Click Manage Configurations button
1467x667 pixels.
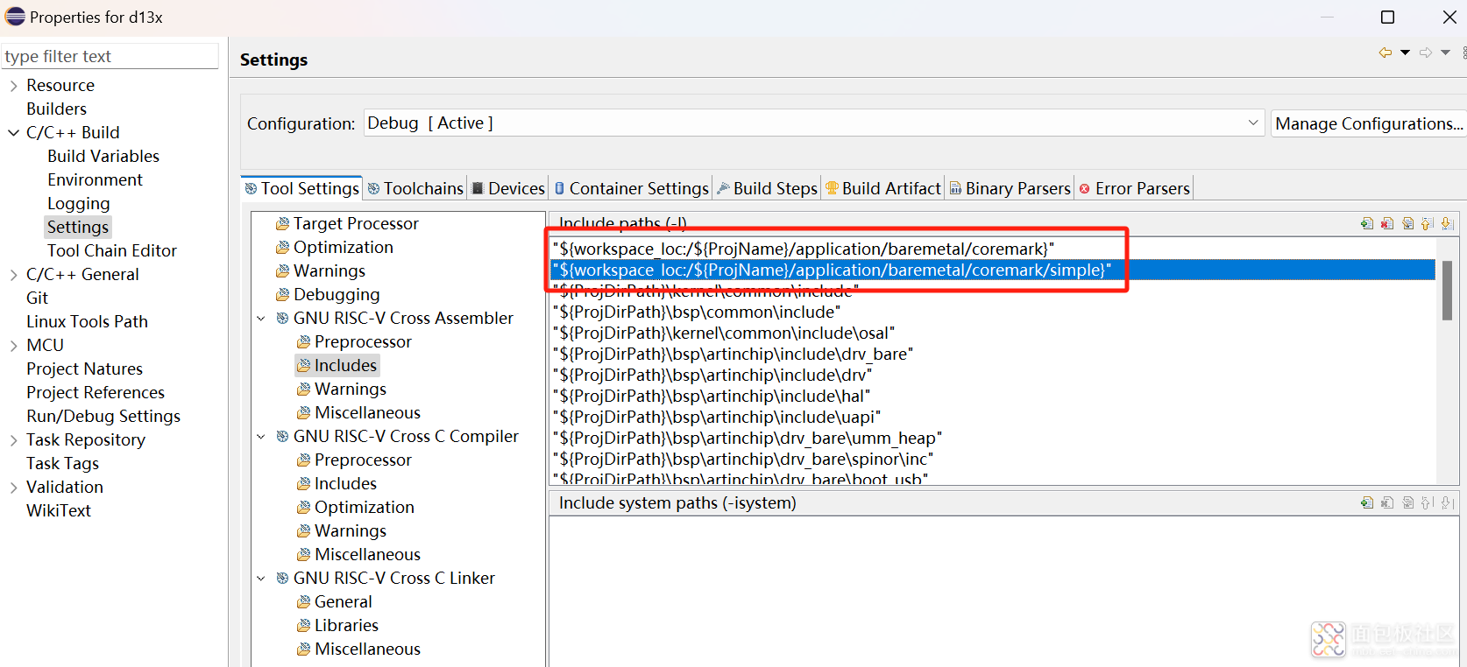[x=1369, y=123]
